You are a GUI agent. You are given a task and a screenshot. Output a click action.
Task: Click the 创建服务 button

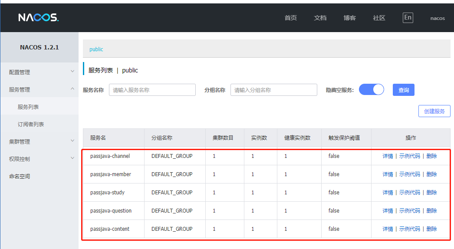coord(434,111)
